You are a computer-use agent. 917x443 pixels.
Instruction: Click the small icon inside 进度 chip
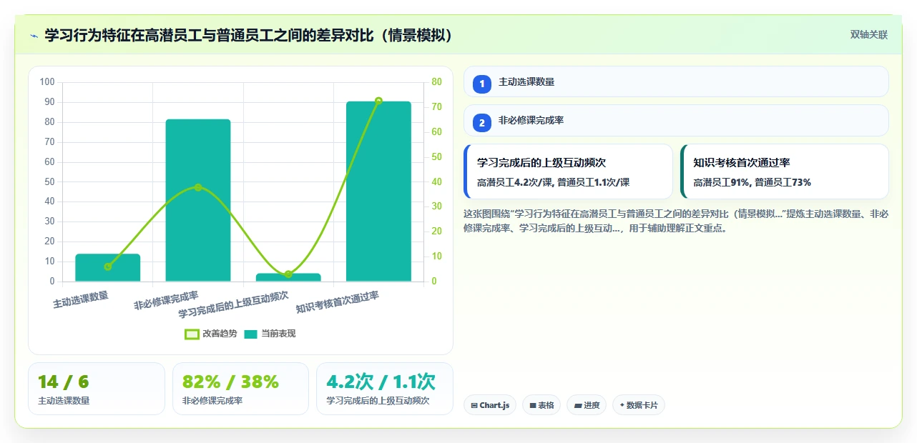point(578,406)
